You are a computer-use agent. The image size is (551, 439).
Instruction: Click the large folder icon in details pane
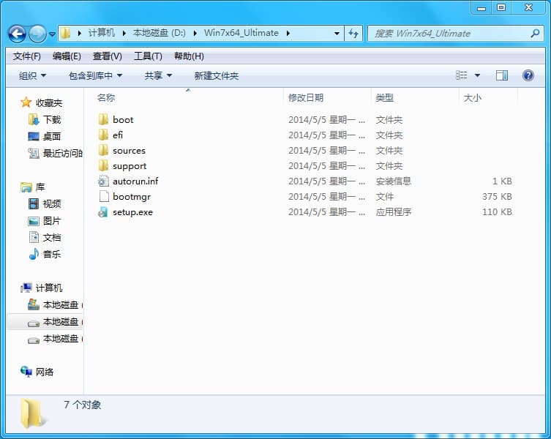click(x=31, y=413)
